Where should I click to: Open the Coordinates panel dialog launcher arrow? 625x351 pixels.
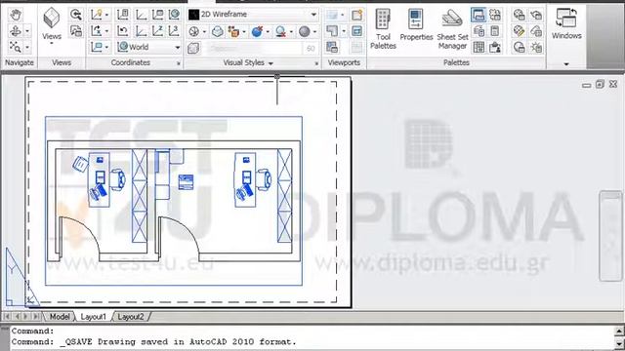click(178, 63)
